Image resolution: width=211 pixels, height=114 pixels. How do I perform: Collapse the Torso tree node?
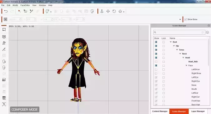(x=177, y=50)
